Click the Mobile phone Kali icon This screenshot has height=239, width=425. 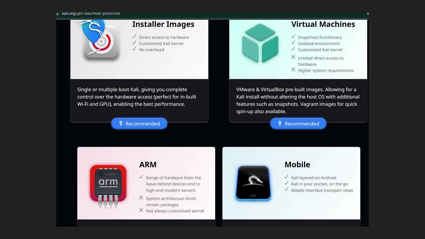click(x=253, y=183)
